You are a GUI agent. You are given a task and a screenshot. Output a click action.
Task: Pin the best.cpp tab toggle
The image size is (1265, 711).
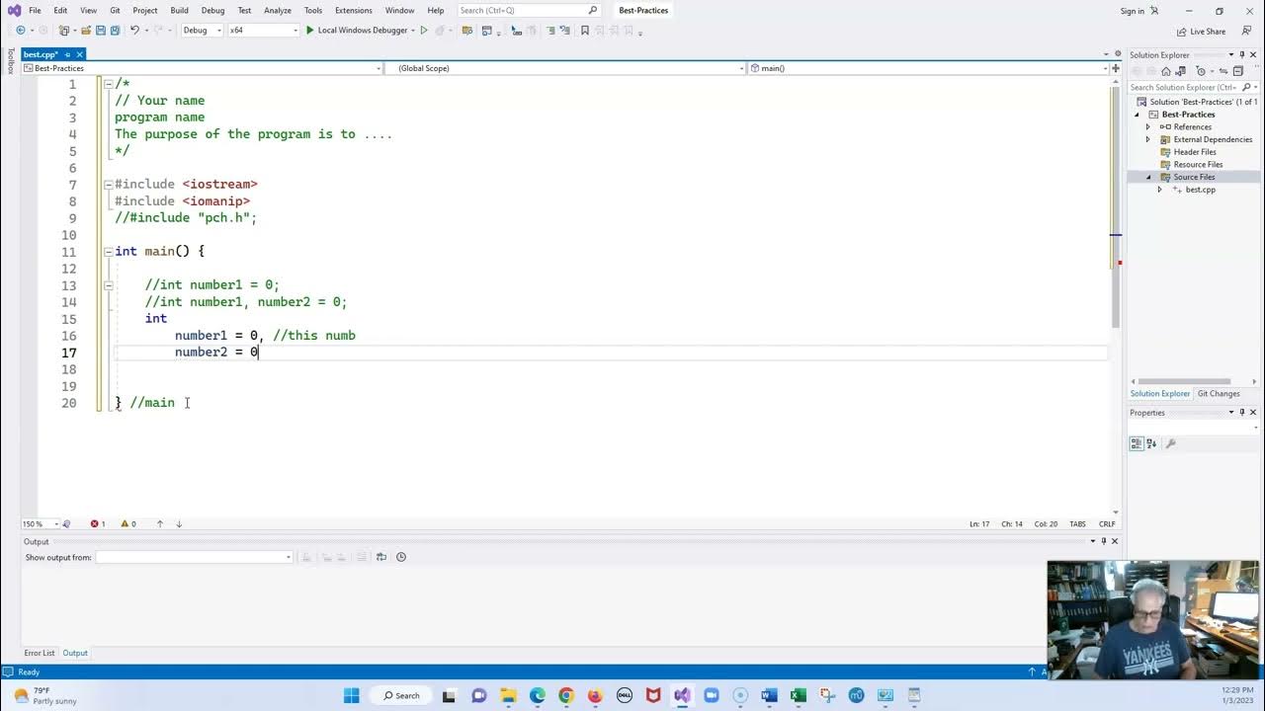(x=67, y=54)
